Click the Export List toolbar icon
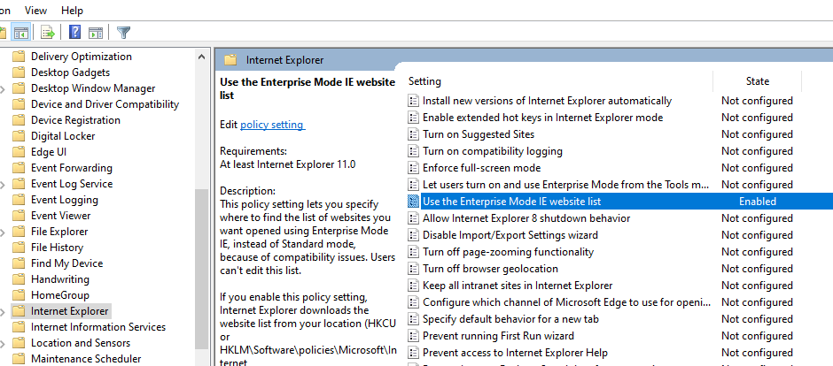The image size is (833, 366). pos(49,33)
